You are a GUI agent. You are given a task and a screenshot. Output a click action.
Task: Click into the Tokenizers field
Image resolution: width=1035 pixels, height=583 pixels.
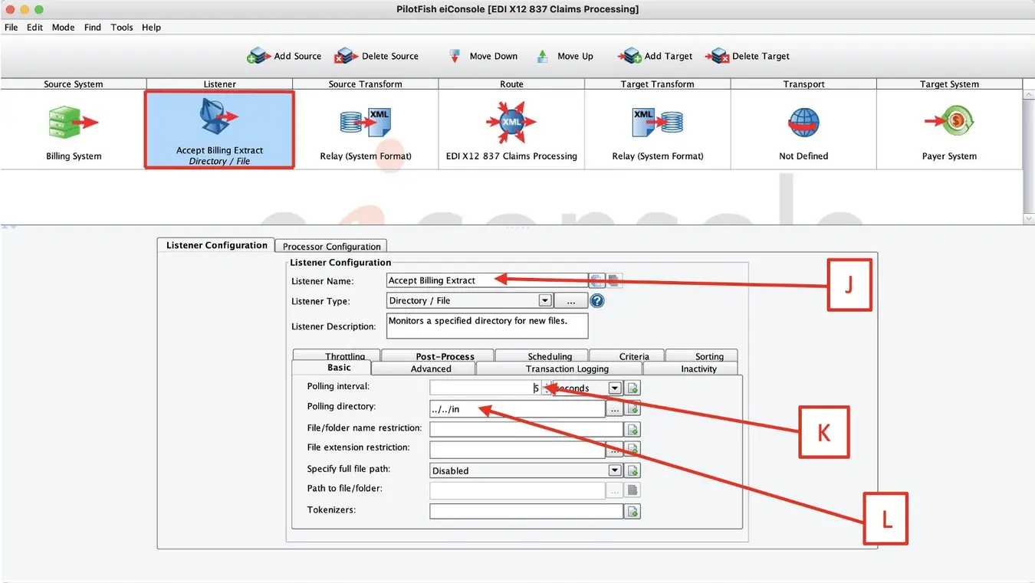pos(526,512)
